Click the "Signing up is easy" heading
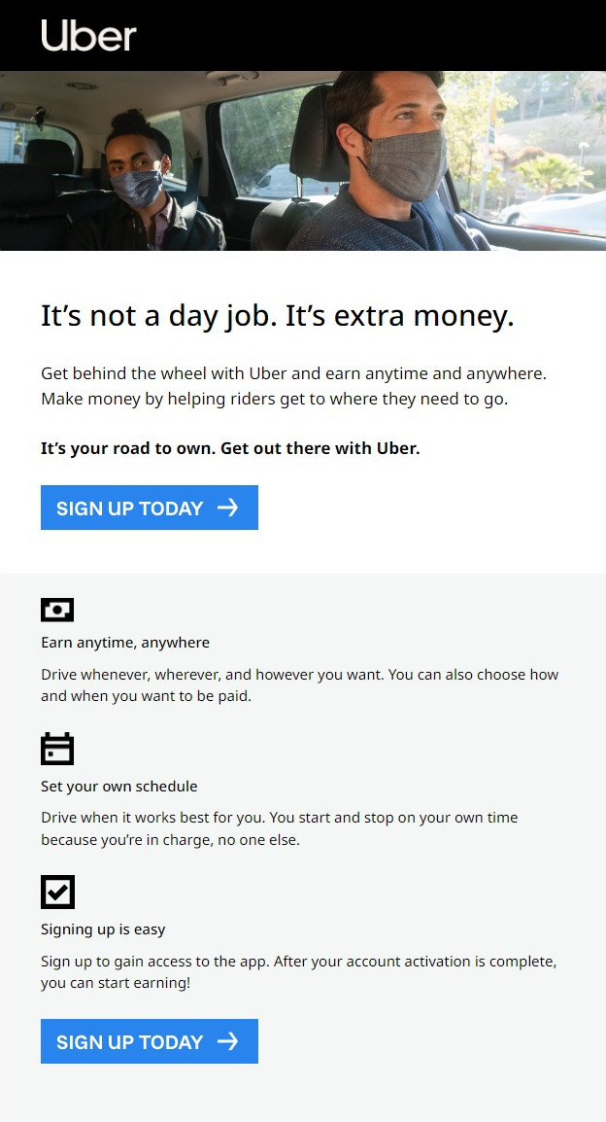 tap(103, 929)
